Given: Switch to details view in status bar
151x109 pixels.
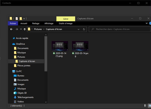Looking at the screenshot, I should click(146, 105).
